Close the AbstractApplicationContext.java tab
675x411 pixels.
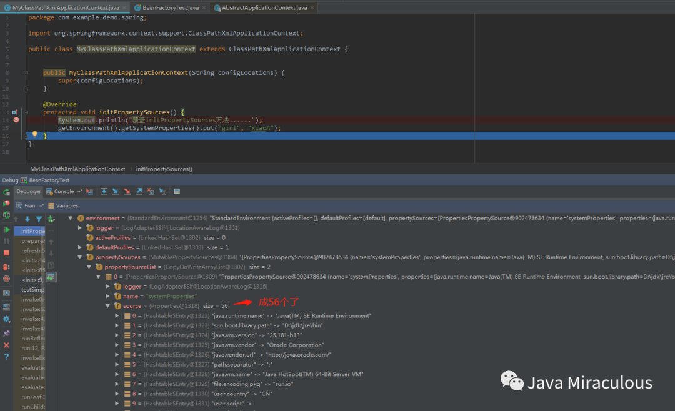(x=312, y=7)
